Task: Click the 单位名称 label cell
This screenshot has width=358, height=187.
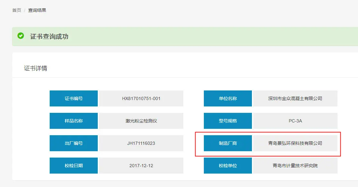Action: 228,98
